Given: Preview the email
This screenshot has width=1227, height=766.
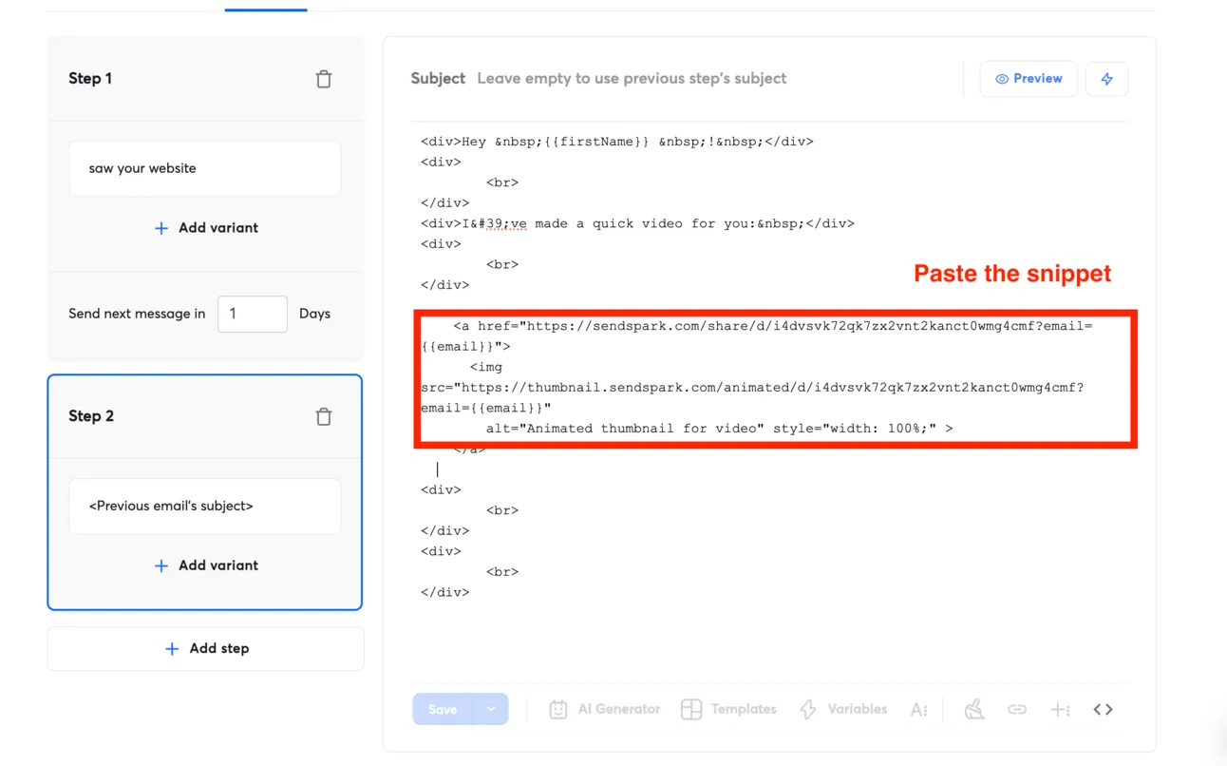Looking at the screenshot, I should tap(1029, 79).
